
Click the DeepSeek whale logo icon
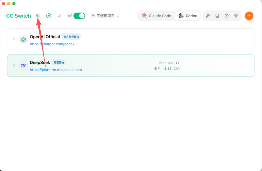(24, 65)
